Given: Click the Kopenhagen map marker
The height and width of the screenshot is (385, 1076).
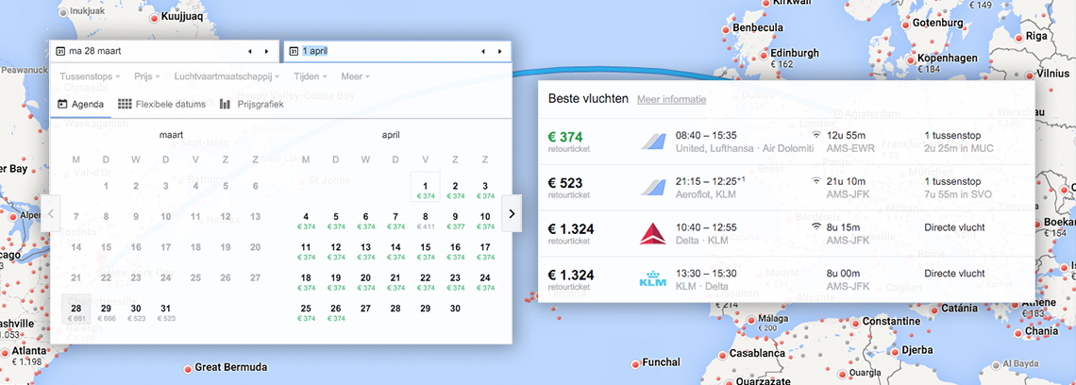Looking at the screenshot, I should point(910,59).
